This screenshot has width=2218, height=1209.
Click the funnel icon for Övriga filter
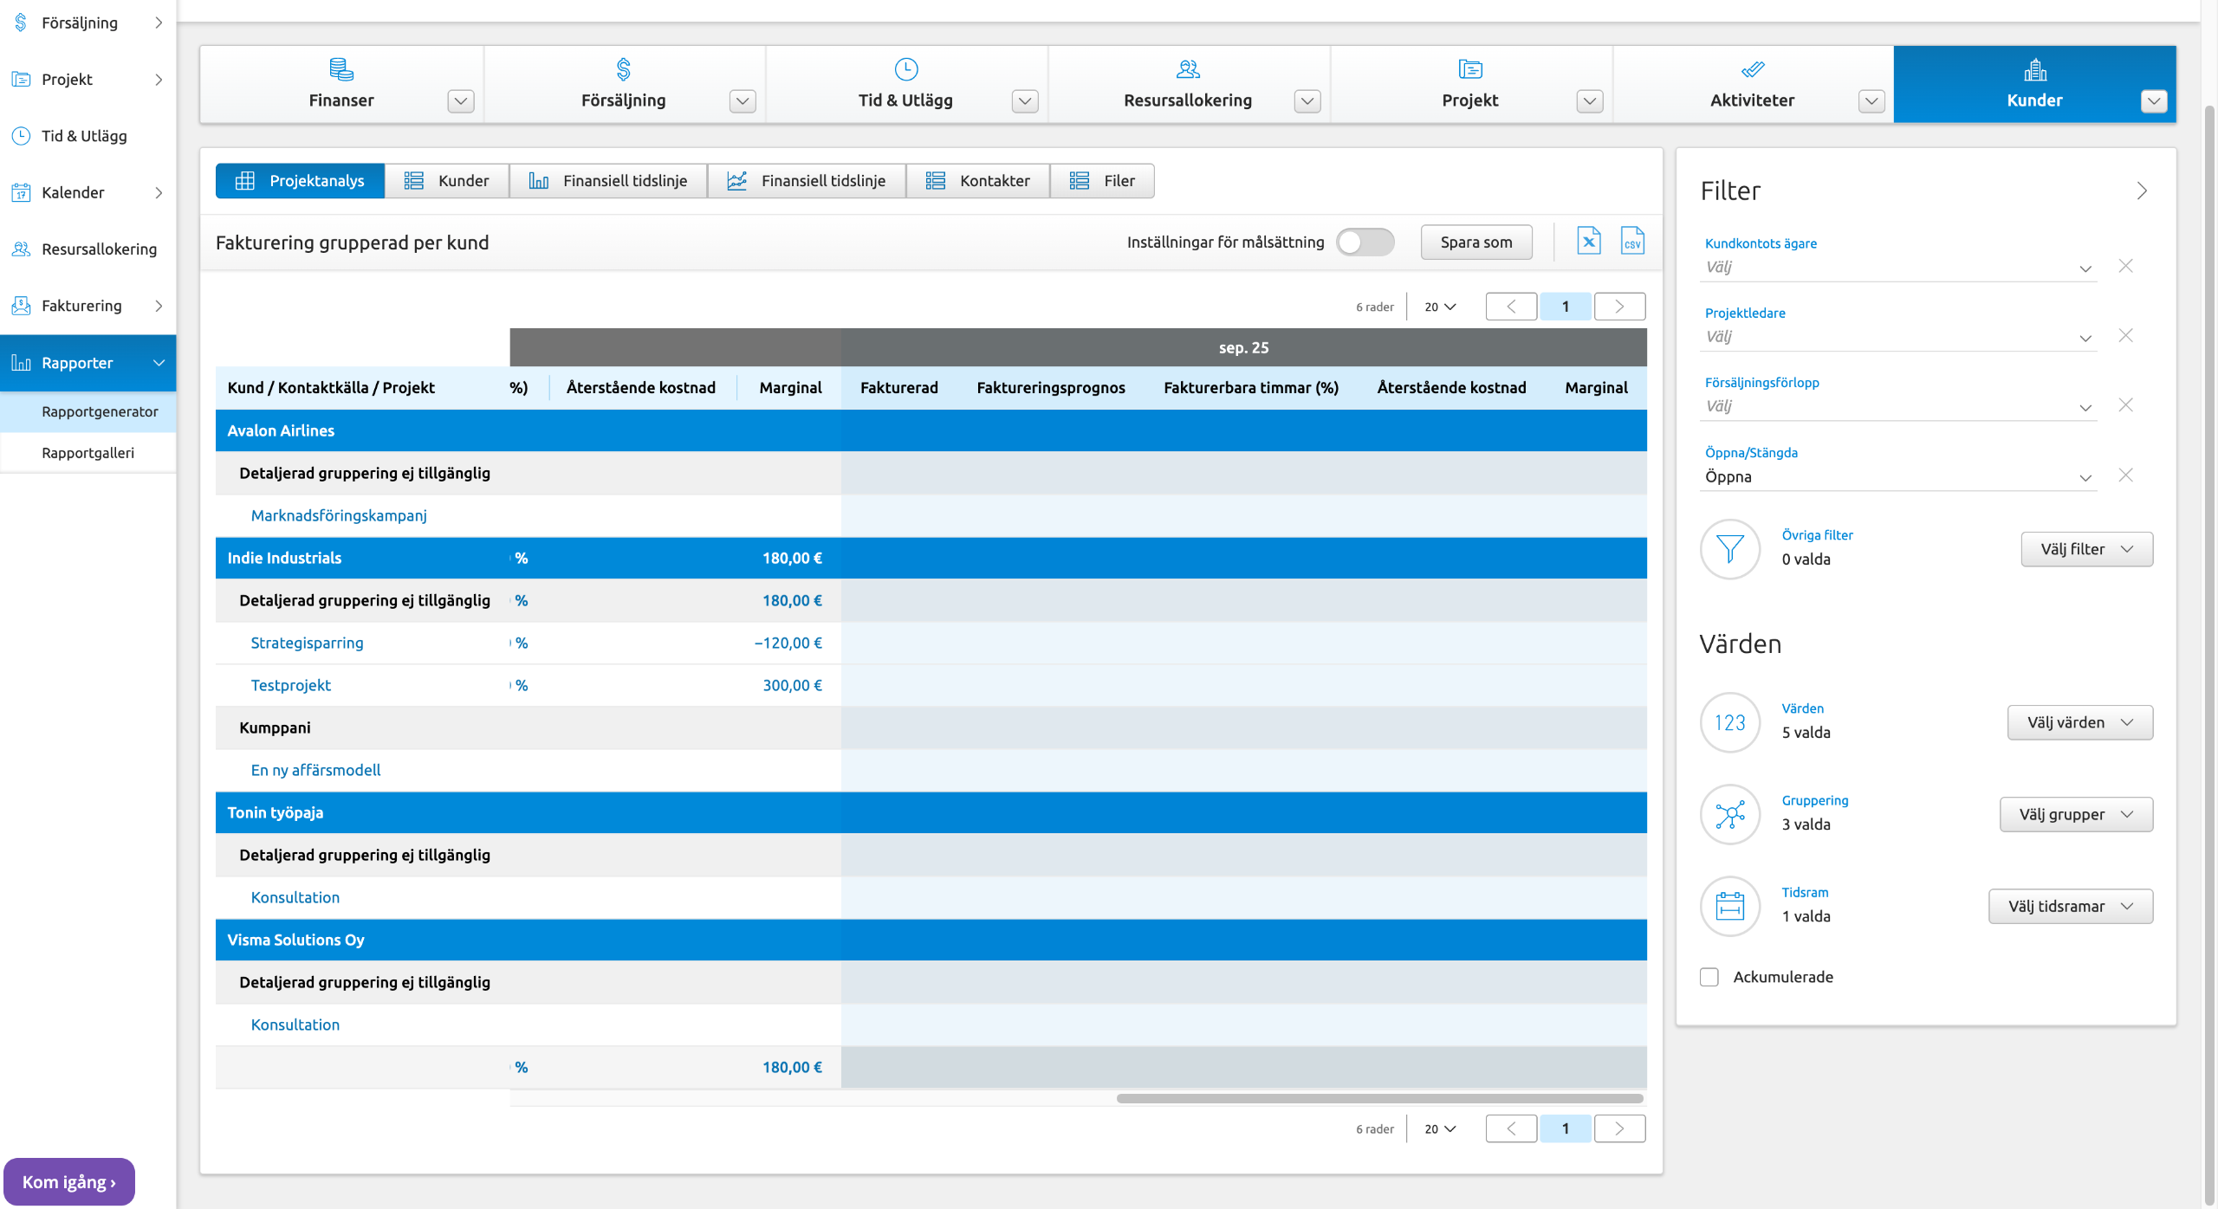1729,548
